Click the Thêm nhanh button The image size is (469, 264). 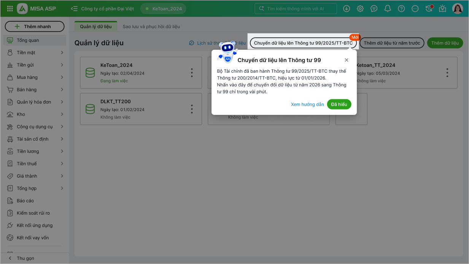click(x=35, y=27)
